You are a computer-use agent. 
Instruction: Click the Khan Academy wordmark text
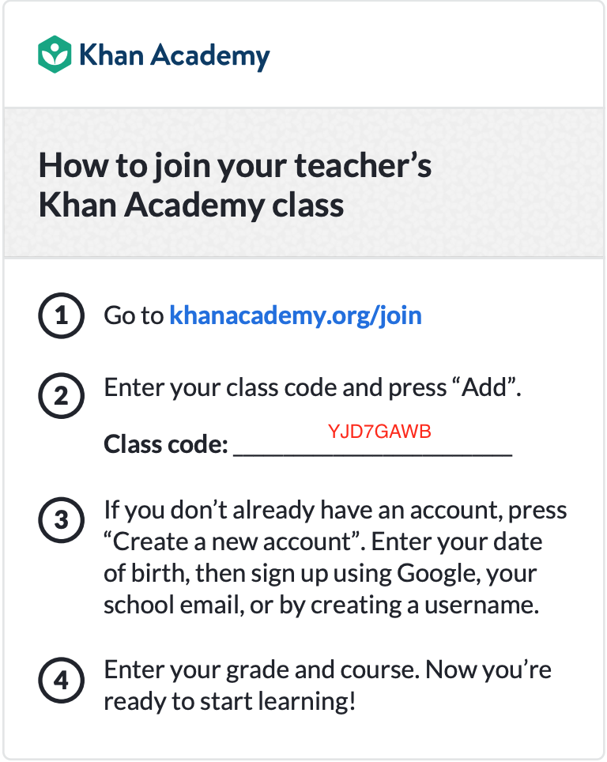click(174, 55)
